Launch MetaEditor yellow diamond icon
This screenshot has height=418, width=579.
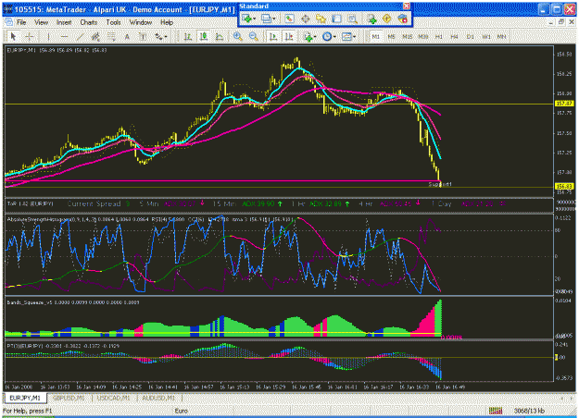point(387,18)
